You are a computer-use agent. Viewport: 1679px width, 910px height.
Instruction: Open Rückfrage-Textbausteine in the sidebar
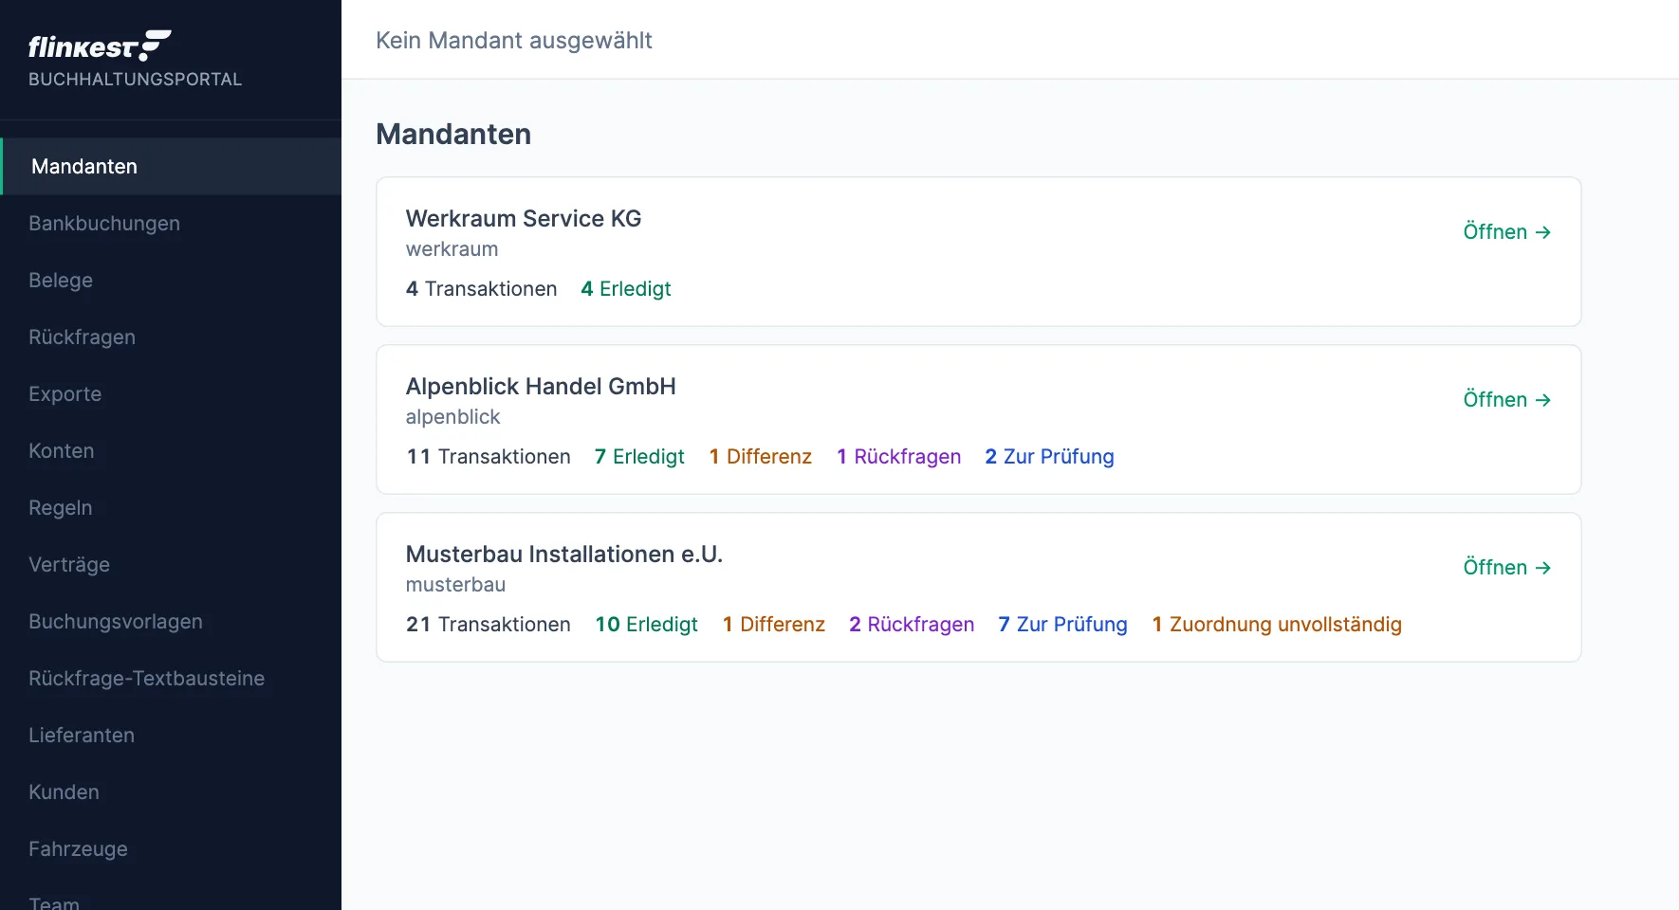coord(171,679)
